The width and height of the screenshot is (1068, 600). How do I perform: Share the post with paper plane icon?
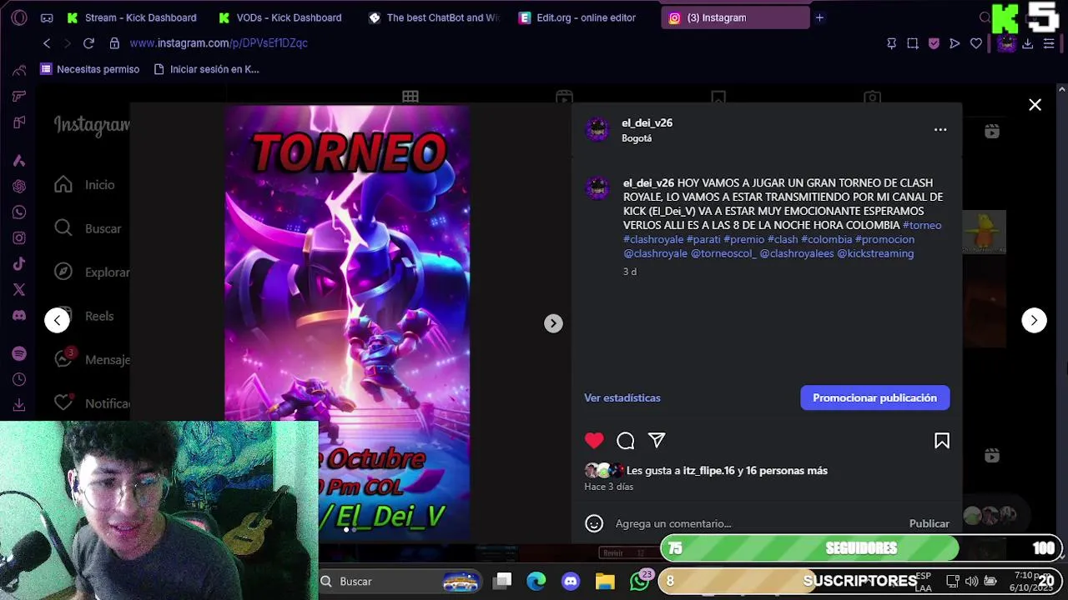[x=657, y=441]
